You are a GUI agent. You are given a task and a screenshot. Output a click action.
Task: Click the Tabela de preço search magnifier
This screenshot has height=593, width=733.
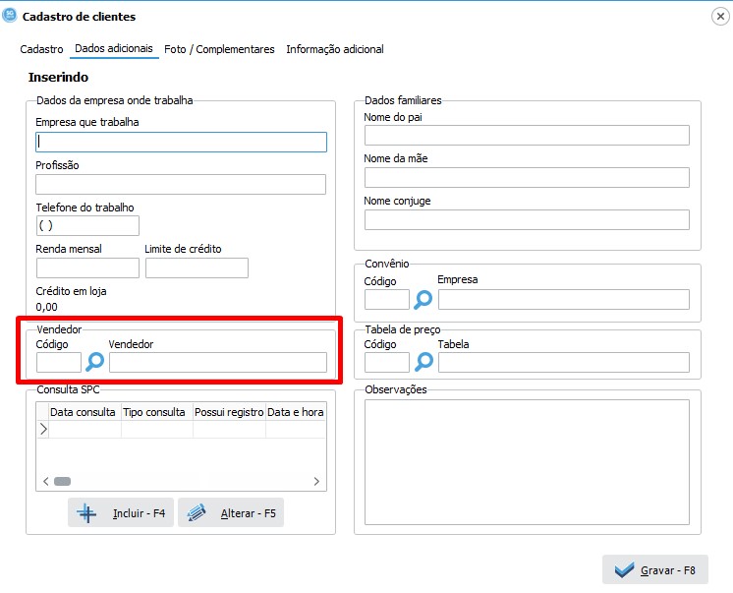(x=423, y=362)
